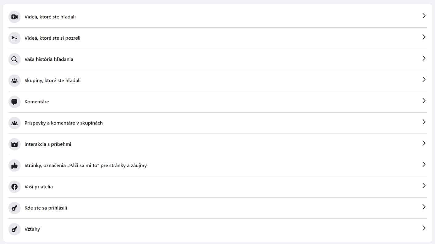Select the text Interakcia s príbehmi
Viewport: 435px width, 244px height.
[x=48, y=144]
